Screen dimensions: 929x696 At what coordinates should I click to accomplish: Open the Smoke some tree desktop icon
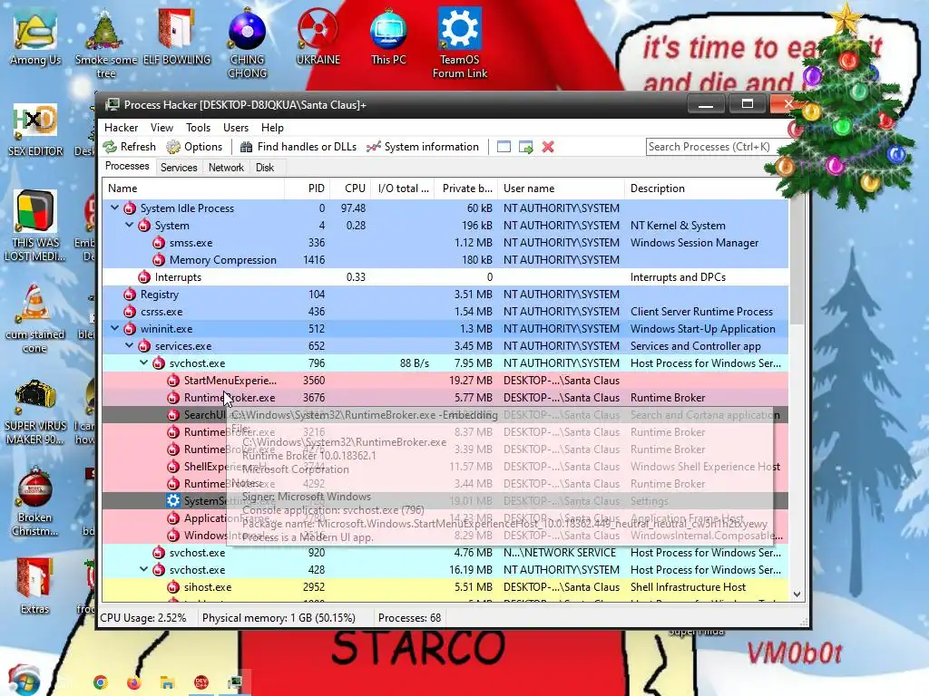105,44
